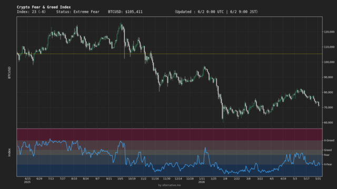
Task: Click the 2025 year label
Action: [27, 182]
